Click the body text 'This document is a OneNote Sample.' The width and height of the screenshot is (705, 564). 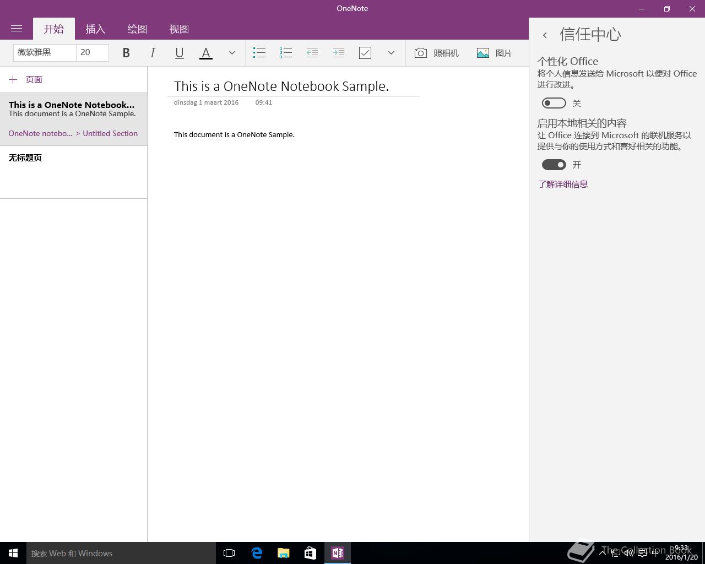tap(234, 134)
